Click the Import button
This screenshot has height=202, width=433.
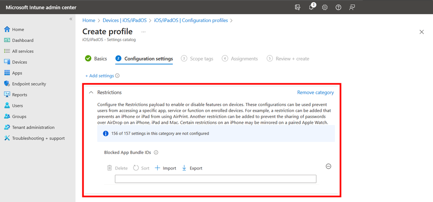tap(166, 168)
